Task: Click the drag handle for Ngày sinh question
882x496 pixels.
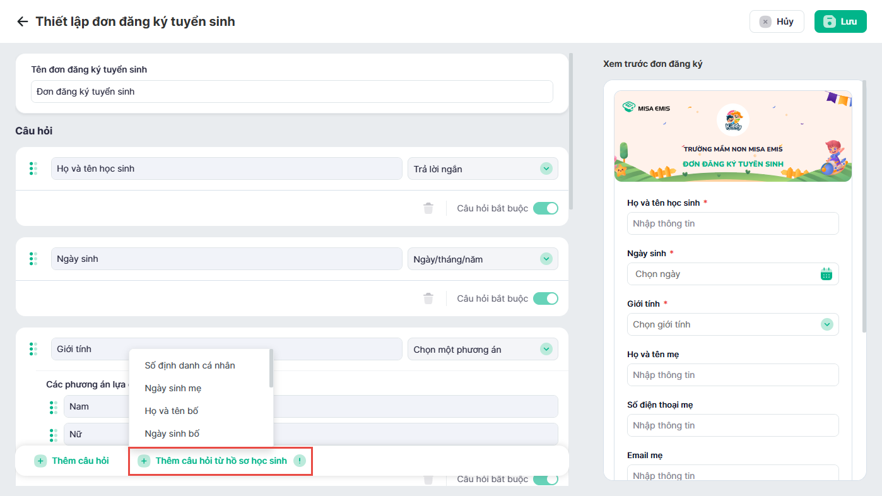Action: 33,259
